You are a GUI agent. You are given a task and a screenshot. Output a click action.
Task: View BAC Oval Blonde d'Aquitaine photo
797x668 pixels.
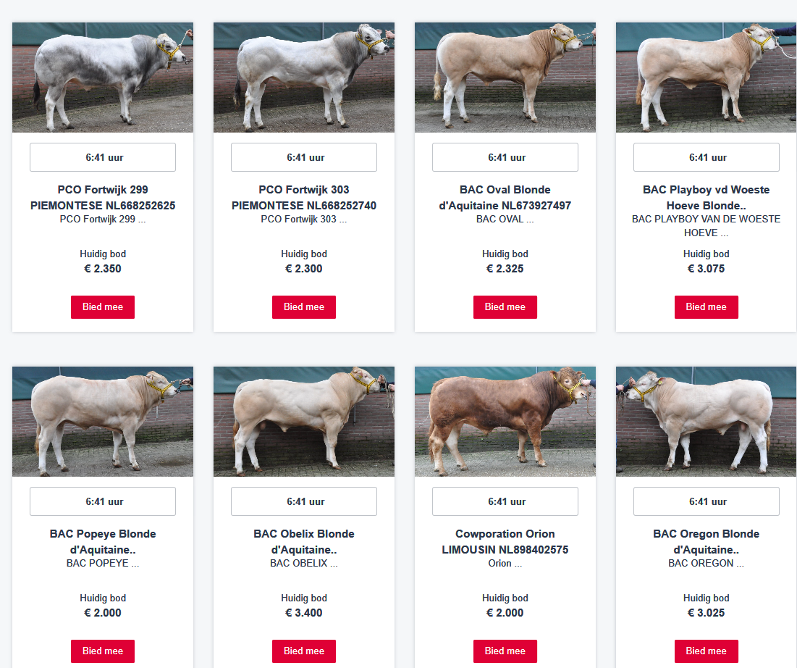point(505,78)
